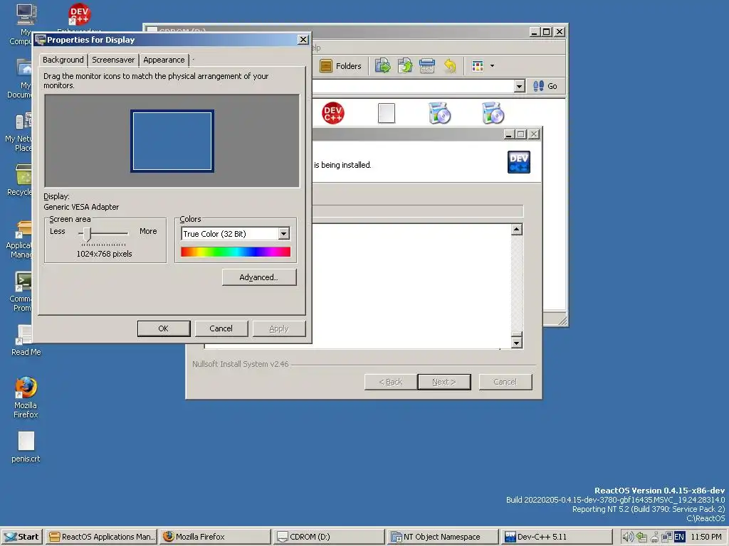Click the 11:50 PM tray clock
The height and width of the screenshot is (546, 729).
pyautogui.click(x=706, y=537)
